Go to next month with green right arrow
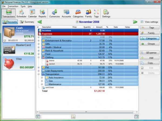162x121 pixels. [135, 22]
